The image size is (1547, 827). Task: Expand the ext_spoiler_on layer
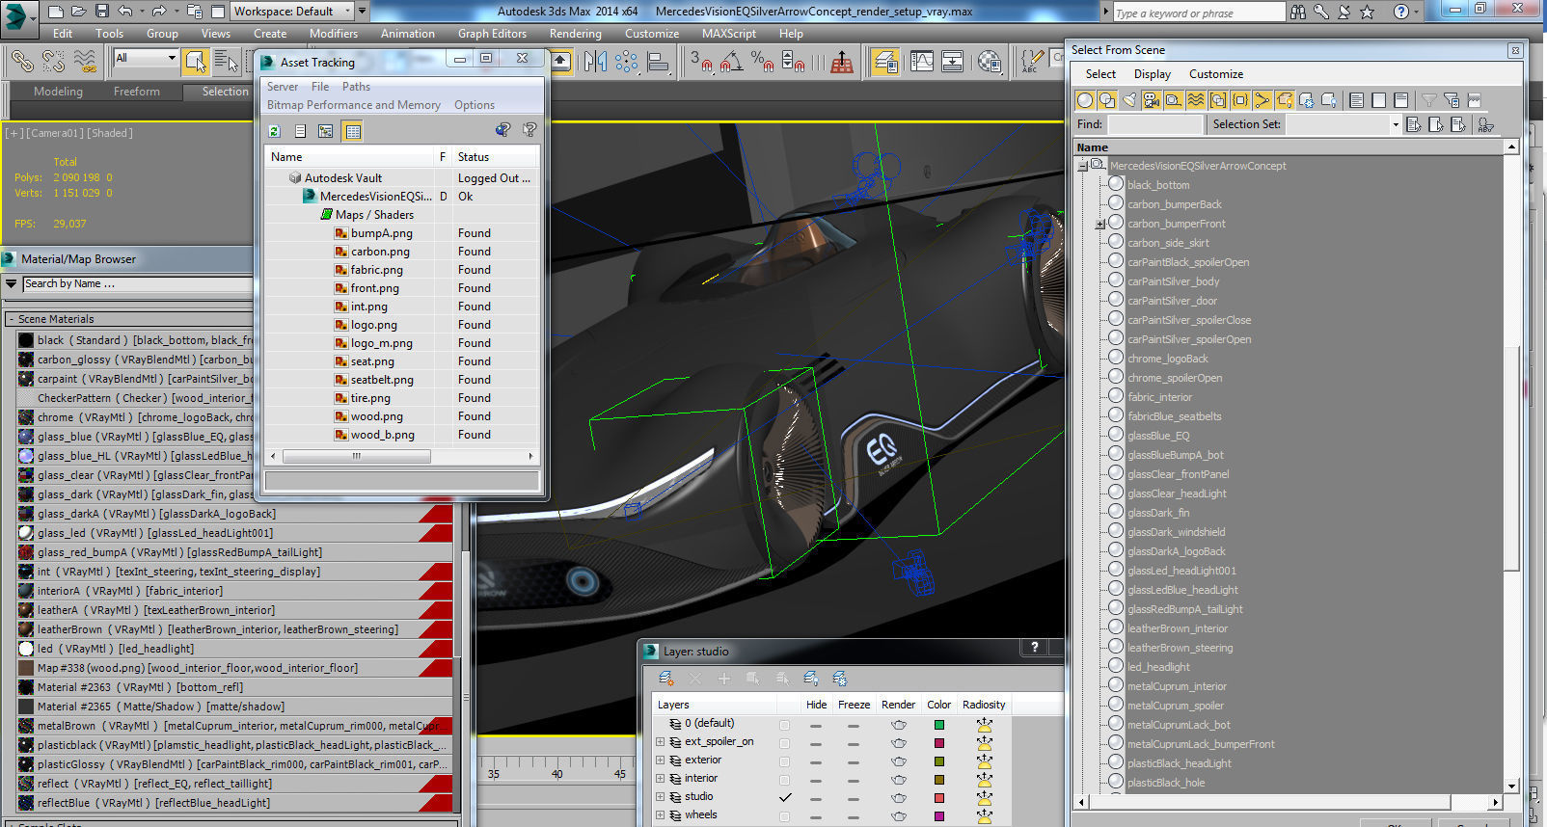coord(661,742)
